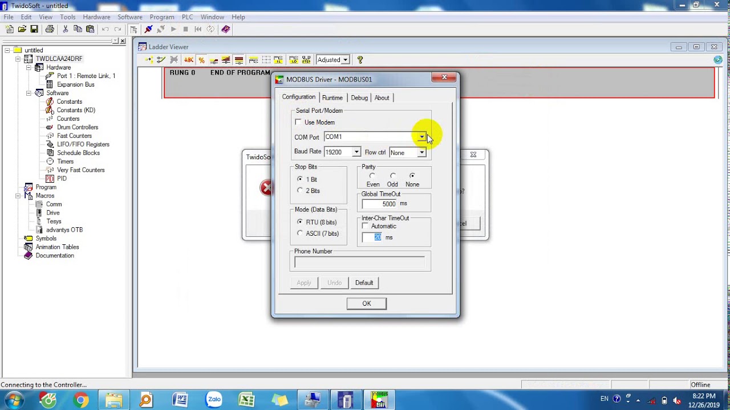
Task: Switch to the About tab
Action: click(382, 98)
